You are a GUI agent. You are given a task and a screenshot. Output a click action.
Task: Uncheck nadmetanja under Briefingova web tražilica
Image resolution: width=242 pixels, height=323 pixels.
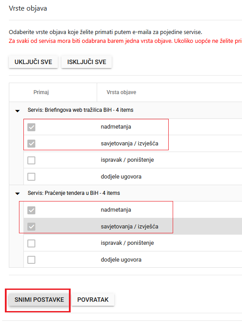(x=31, y=127)
